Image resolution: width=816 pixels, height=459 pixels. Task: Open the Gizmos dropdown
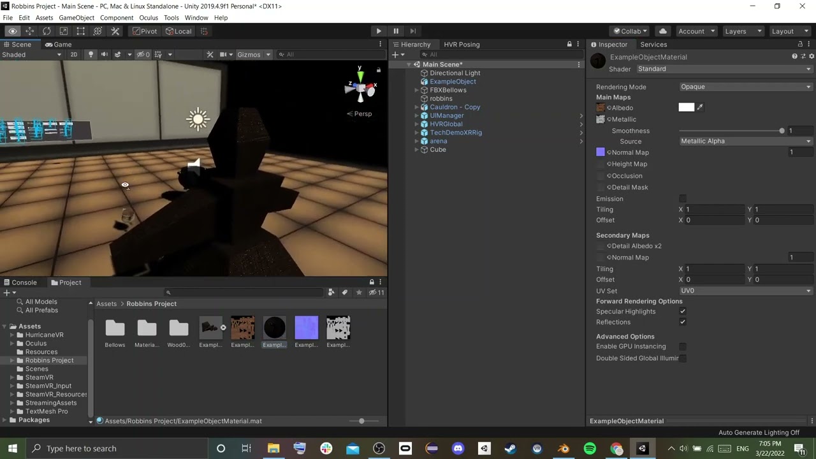254,54
